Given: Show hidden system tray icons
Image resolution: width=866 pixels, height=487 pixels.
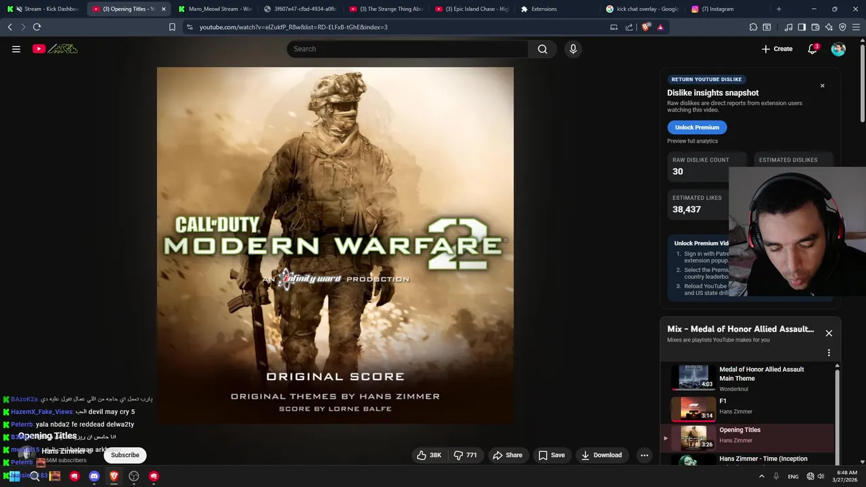Looking at the screenshot, I should tap(761, 476).
